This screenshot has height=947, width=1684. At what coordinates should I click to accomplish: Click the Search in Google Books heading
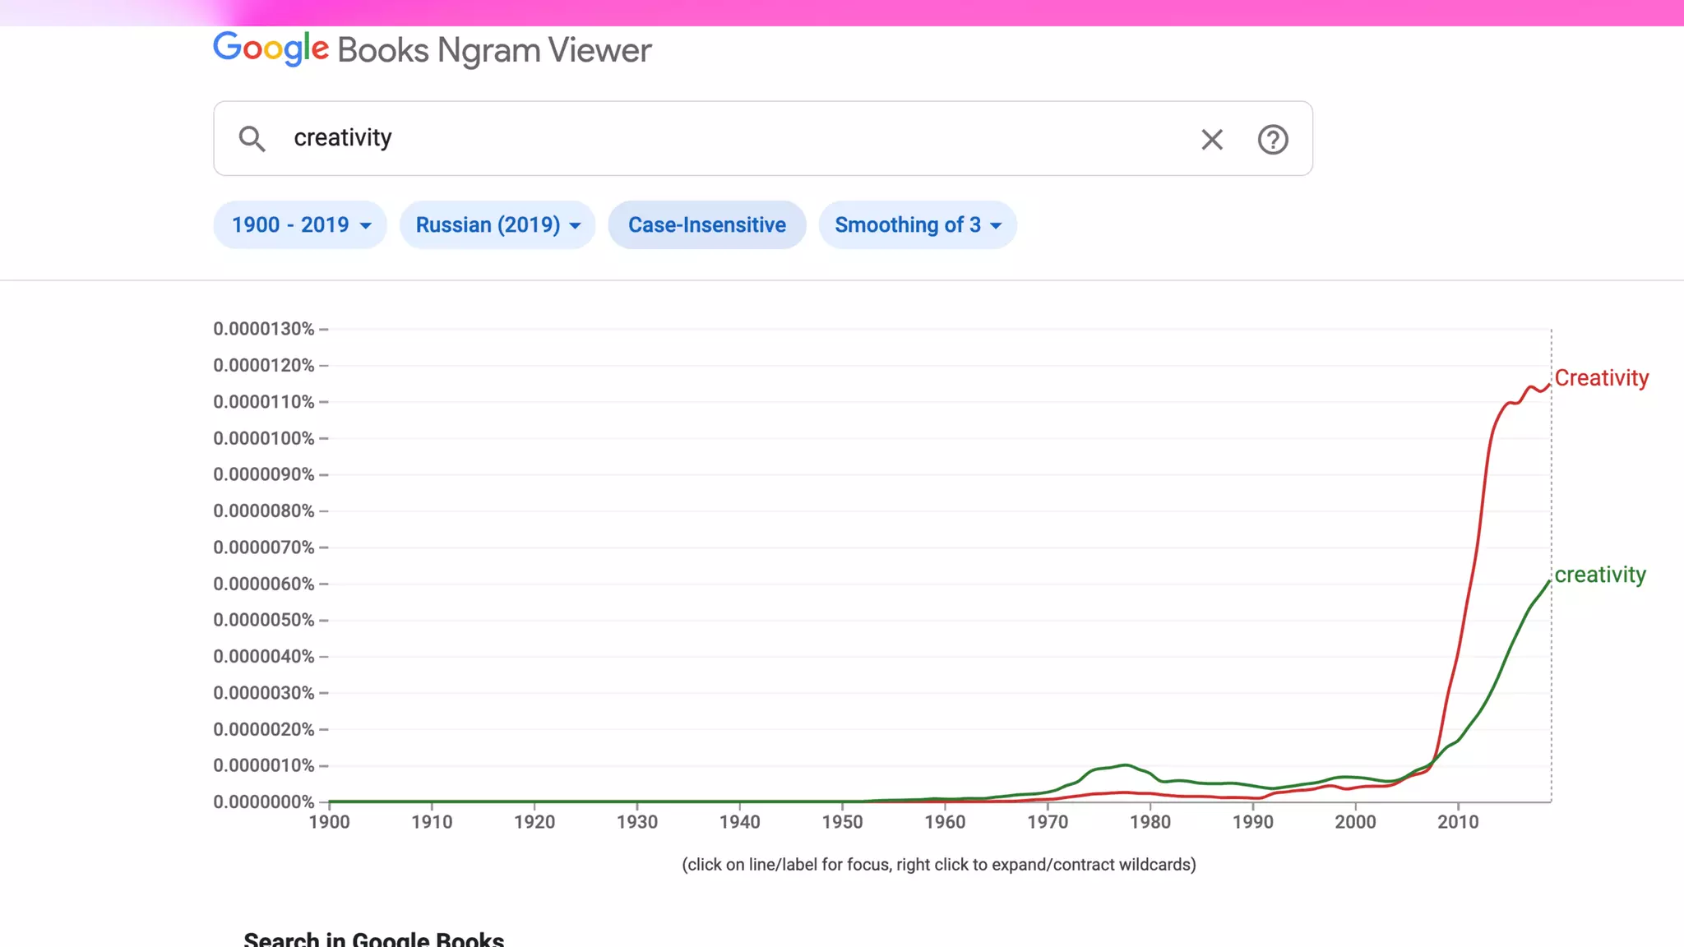[373, 938]
